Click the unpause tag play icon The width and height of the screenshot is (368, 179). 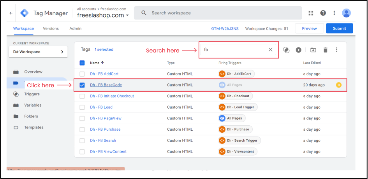pos(298,50)
